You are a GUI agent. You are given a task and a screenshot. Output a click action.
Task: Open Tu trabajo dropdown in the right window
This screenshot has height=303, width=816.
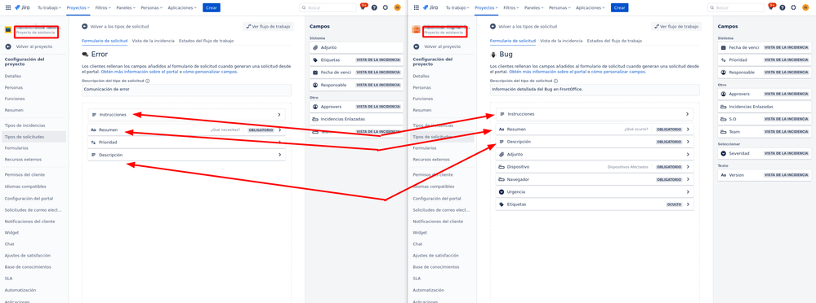click(x=457, y=8)
